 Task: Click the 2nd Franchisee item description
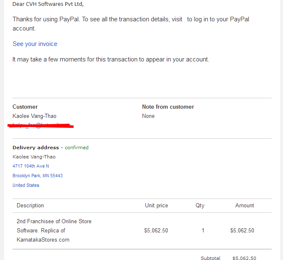click(54, 230)
